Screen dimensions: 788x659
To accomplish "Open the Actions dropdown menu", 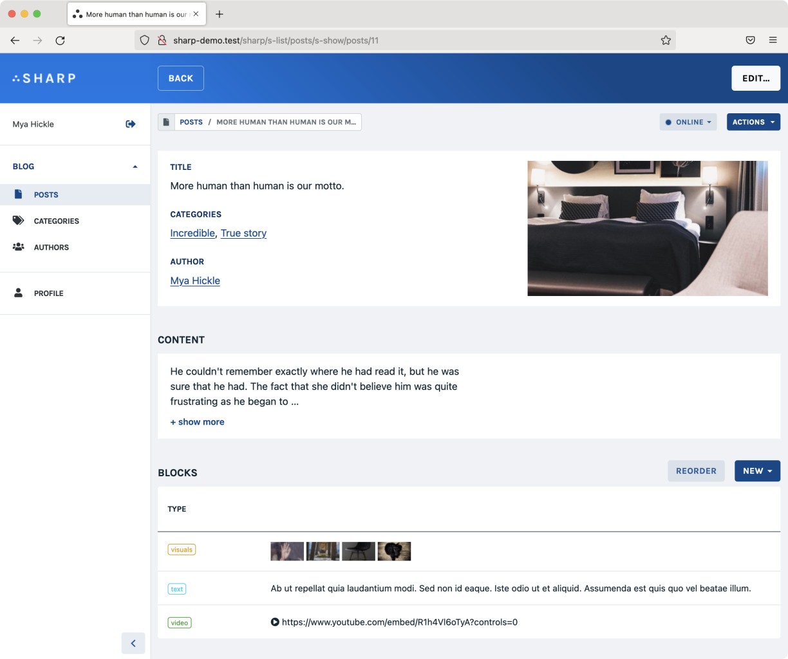I will pyautogui.click(x=753, y=122).
